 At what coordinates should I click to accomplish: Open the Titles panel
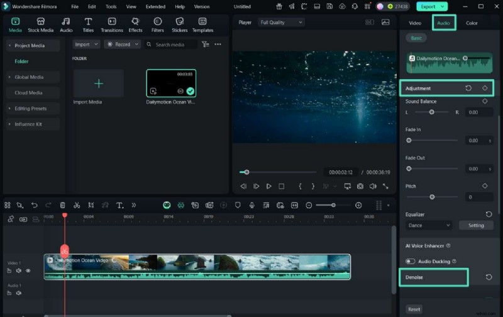(x=88, y=24)
